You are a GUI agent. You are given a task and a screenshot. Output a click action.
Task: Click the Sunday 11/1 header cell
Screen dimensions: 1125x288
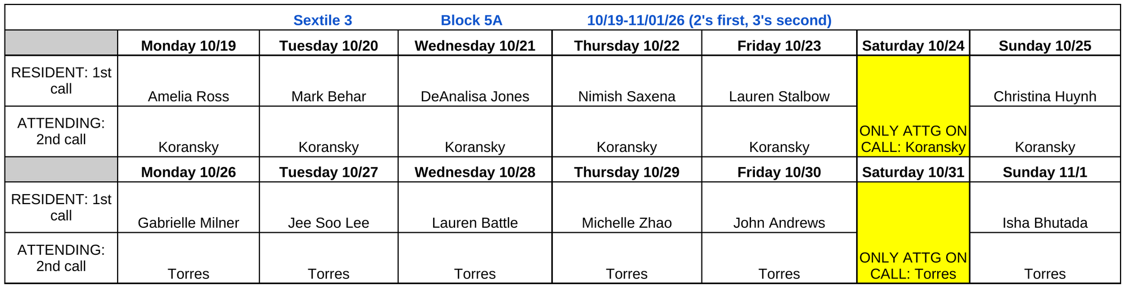1045,170
